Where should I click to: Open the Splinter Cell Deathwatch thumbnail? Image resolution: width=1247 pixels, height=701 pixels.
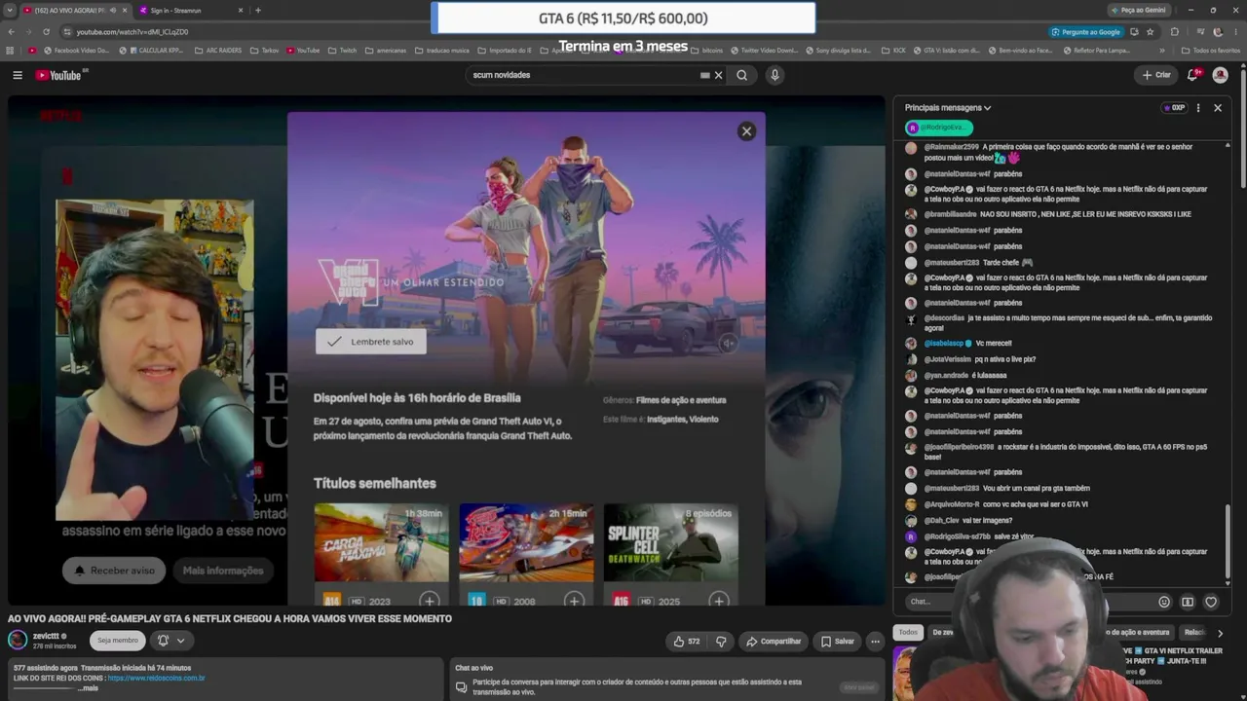point(670,542)
